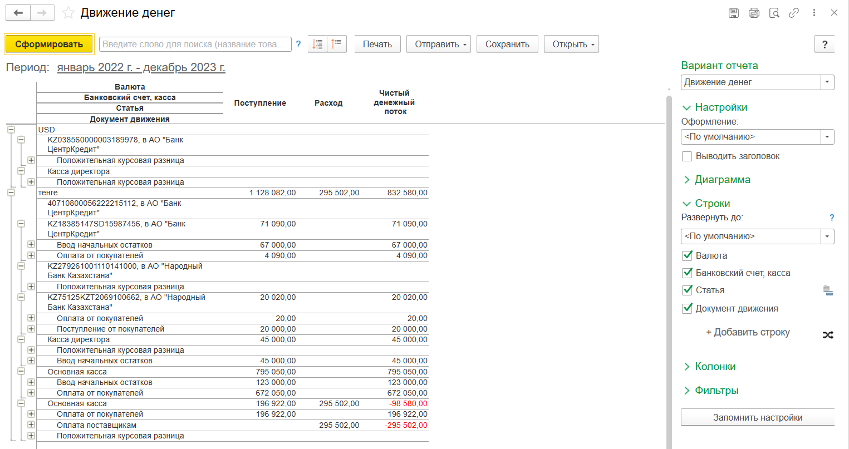Screen dimensions: 849x449
Task: Shuffle rows order icon next to Добавить строку
Action: click(828, 335)
